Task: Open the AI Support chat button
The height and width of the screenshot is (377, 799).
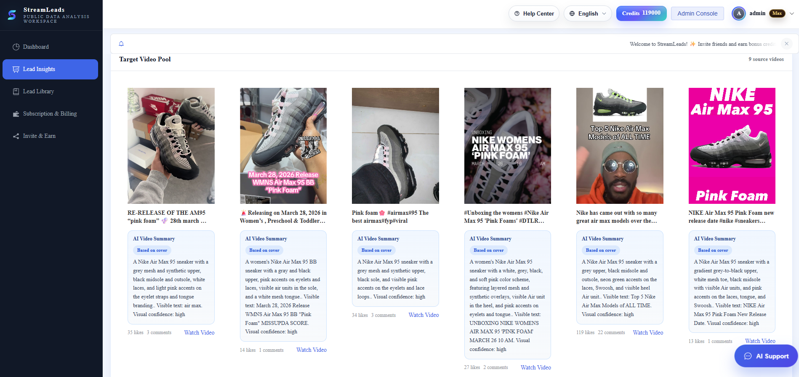Action: click(x=766, y=356)
